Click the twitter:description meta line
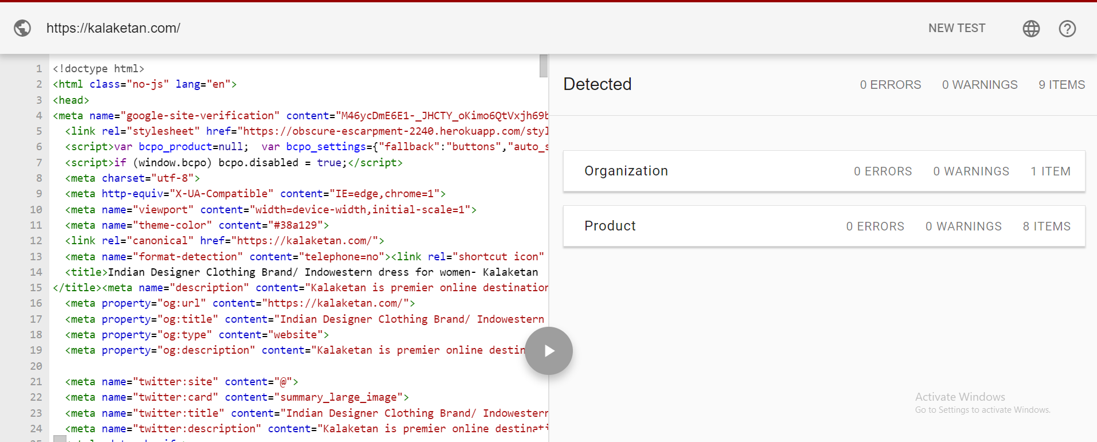1097x442 pixels. [307, 429]
